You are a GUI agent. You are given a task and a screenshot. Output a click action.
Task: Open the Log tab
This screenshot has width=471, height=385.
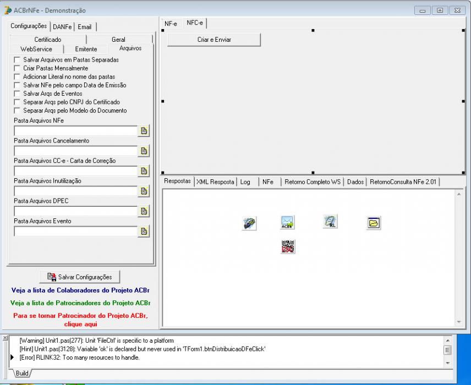pyautogui.click(x=245, y=182)
